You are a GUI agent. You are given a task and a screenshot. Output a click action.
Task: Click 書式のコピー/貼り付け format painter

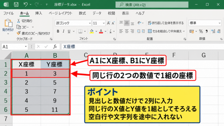[33, 33]
